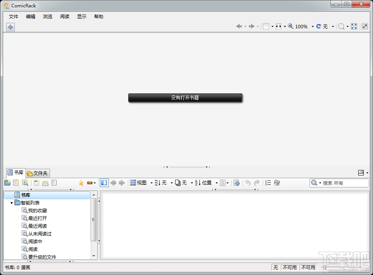Click the blue plus add-tab button
Screen dimensions: 373x275
click(x=10, y=27)
